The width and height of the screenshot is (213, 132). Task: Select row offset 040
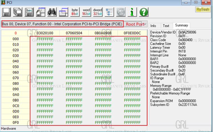[x=16, y=61]
